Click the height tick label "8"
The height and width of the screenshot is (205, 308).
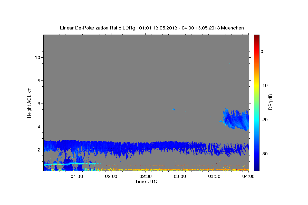pyautogui.click(x=38, y=80)
